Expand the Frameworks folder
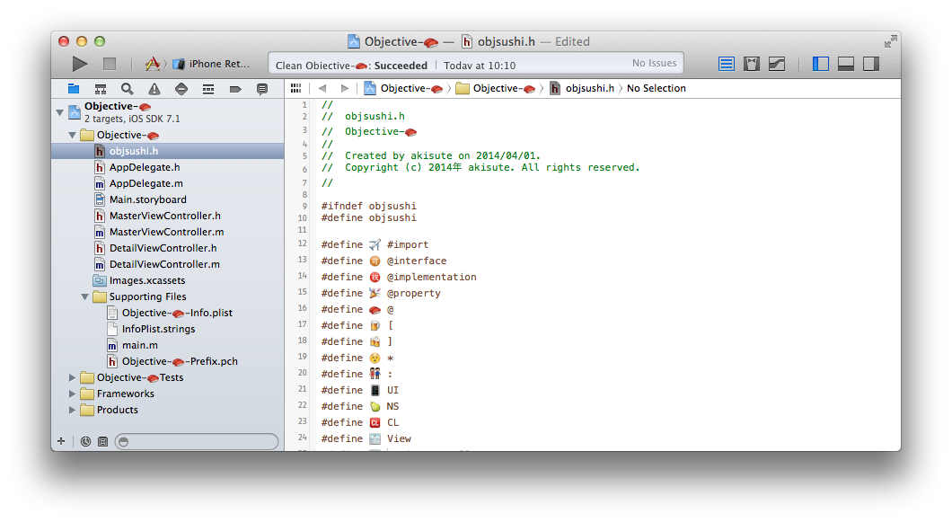This screenshot has height=522, width=952. 73,394
